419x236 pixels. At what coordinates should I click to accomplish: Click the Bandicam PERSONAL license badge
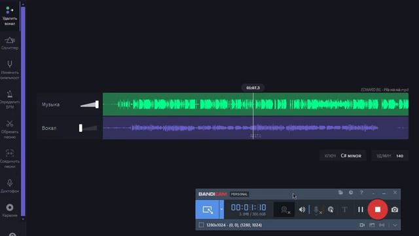click(x=239, y=194)
